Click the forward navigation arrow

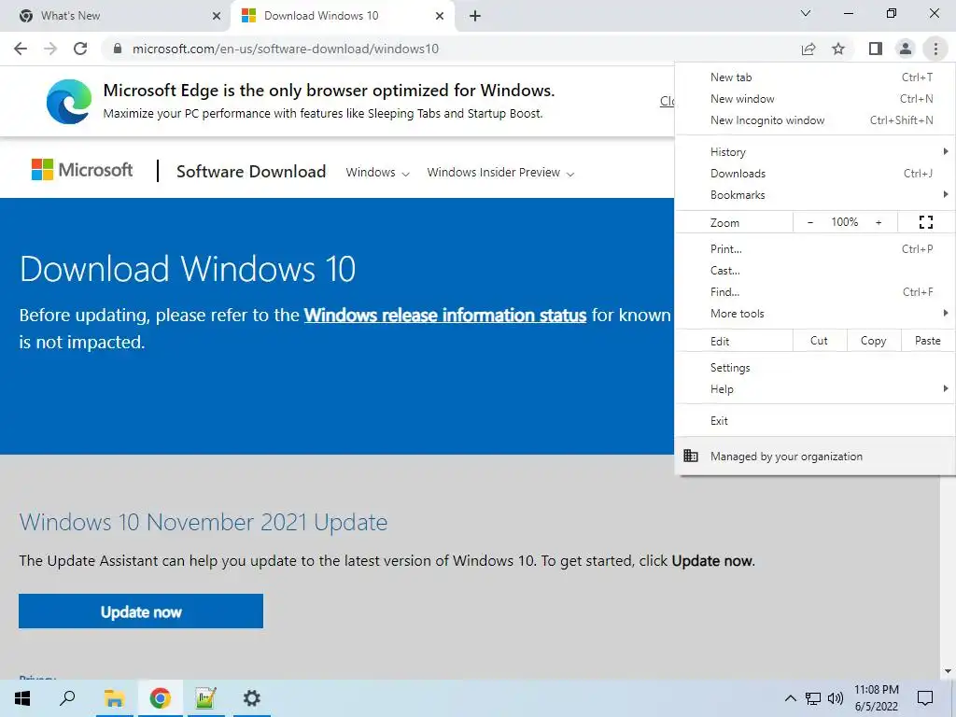(x=50, y=49)
